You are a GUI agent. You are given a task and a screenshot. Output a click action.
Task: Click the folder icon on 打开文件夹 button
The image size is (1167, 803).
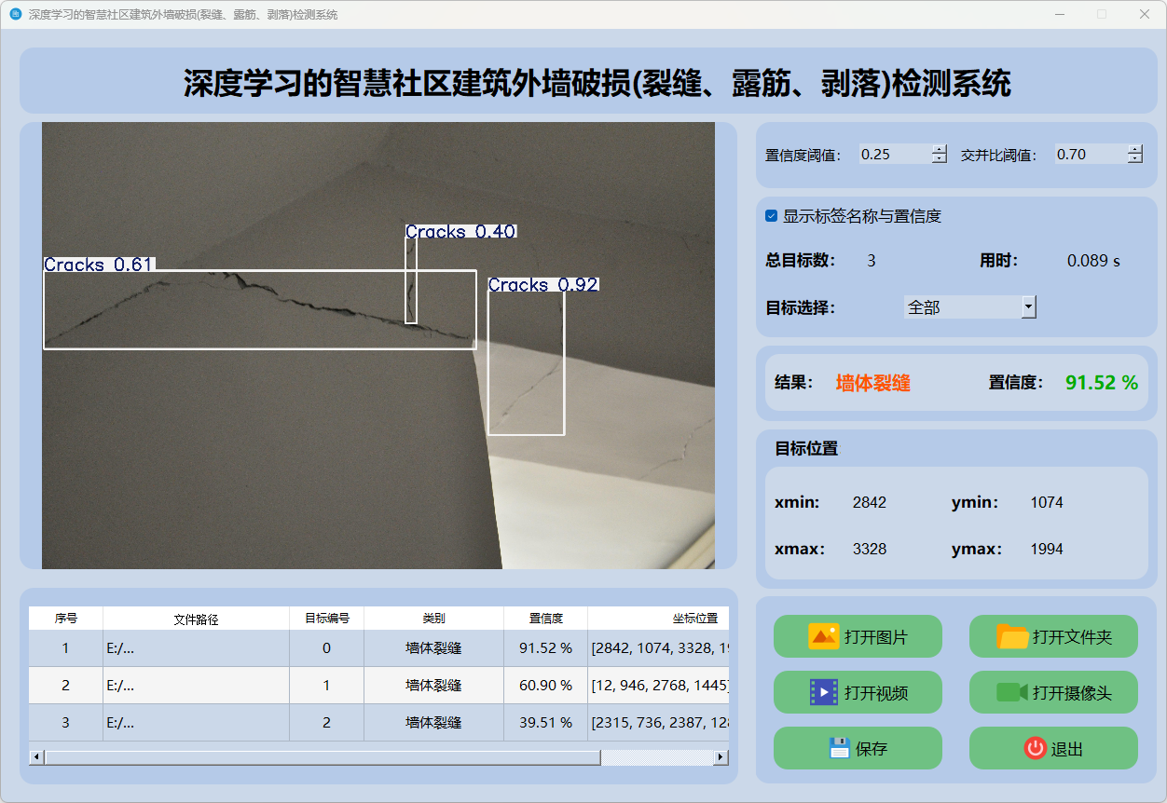[x=1012, y=636]
